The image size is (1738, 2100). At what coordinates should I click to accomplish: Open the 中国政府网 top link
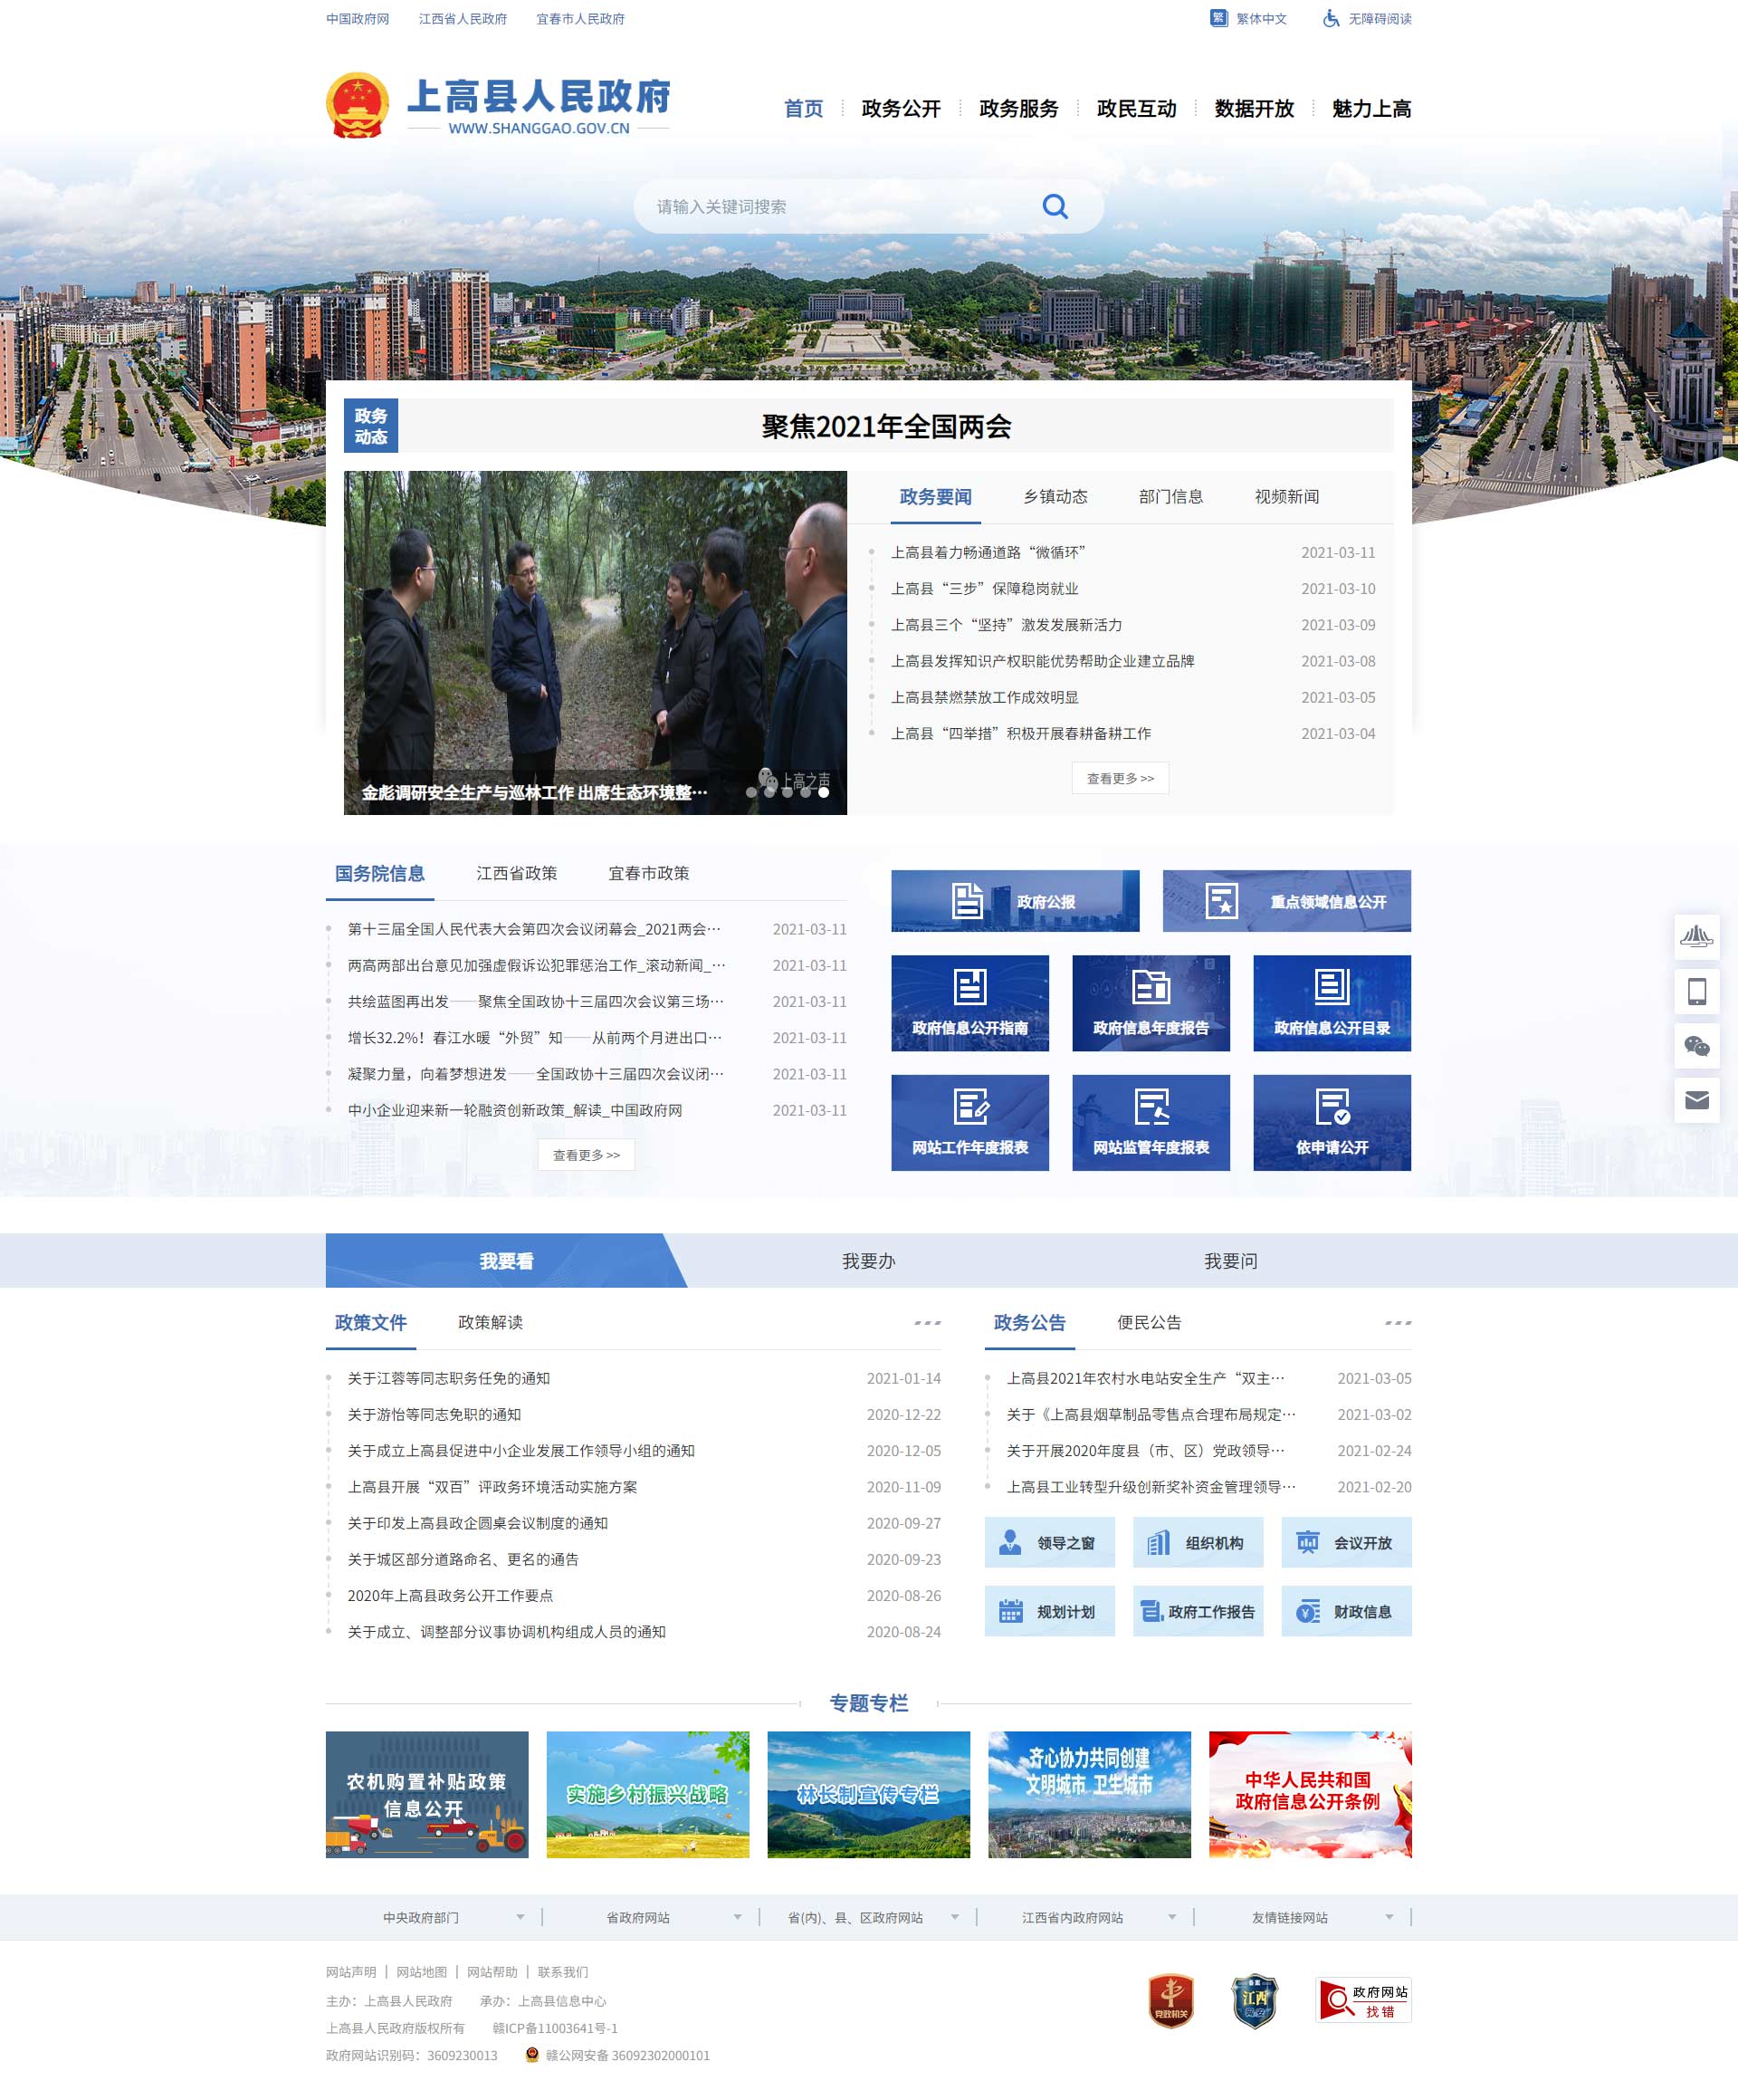(357, 18)
